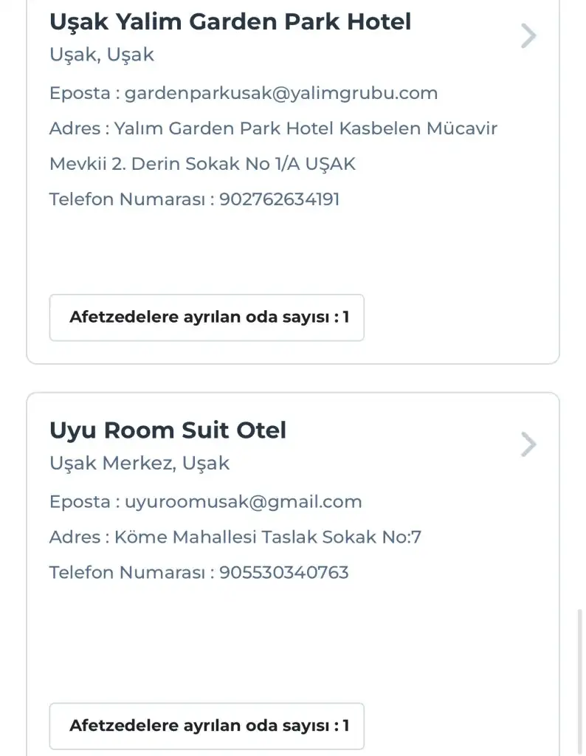Image resolution: width=586 pixels, height=756 pixels.
Task: Select the 'Mevkii 2. Derin Sokak' address line
Action: tap(202, 164)
